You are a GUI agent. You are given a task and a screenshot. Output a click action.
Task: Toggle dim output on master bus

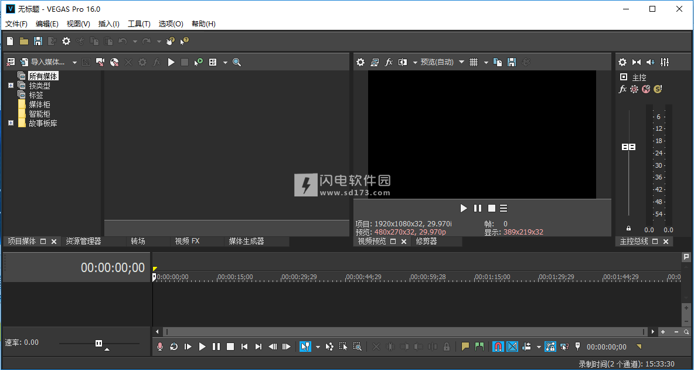[650, 62]
